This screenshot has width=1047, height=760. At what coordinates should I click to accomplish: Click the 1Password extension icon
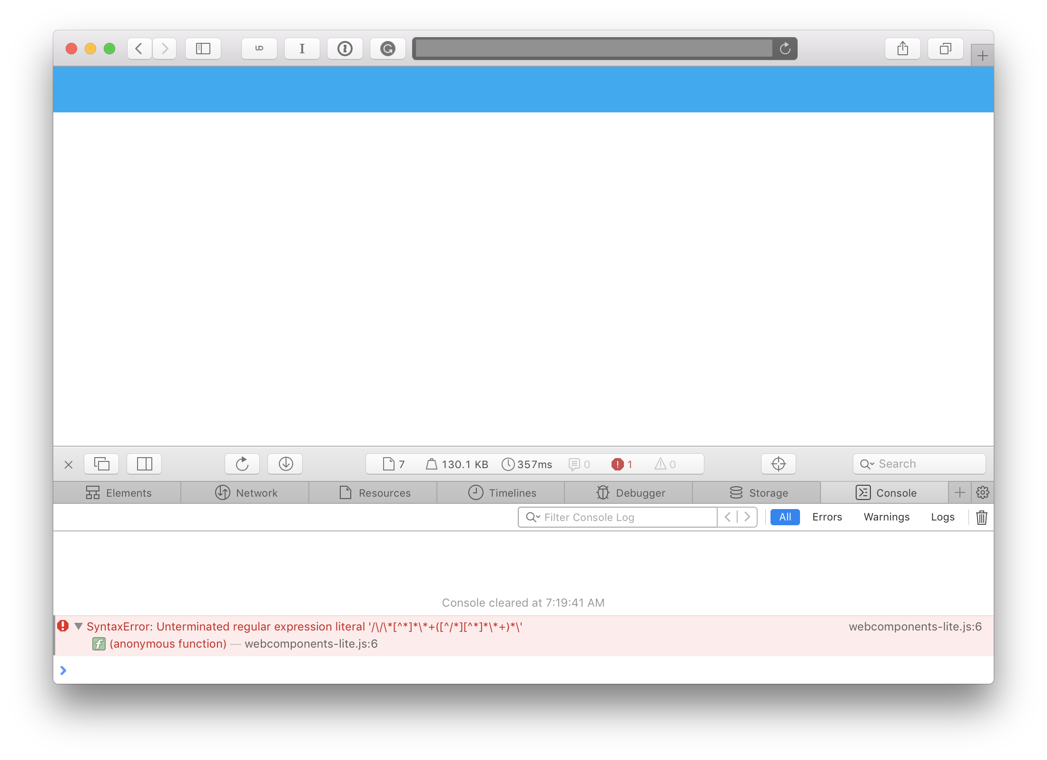click(345, 48)
